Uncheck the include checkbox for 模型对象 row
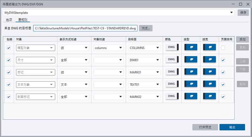Viewport: 252px width, 137px height. click(x=8, y=48)
